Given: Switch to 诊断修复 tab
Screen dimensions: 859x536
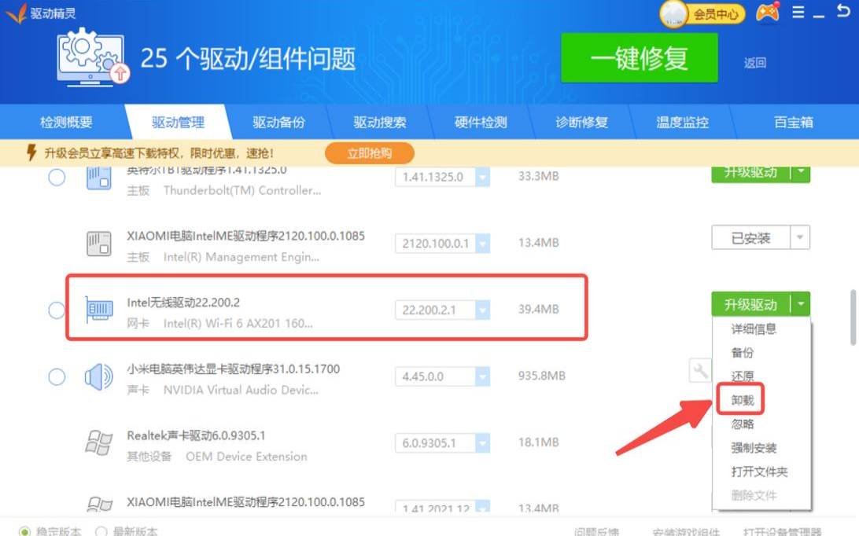Looking at the screenshot, I should [x=581, y=122].
